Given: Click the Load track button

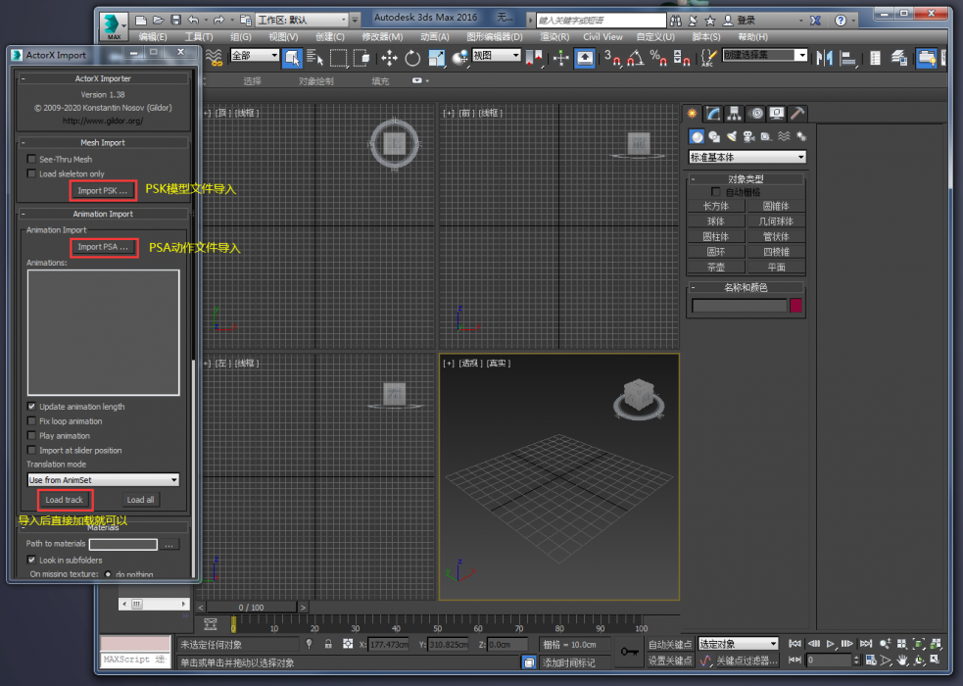Looking at the screenshot, I should [x=65, y=500].
